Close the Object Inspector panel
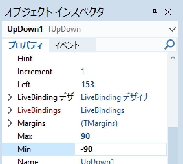Screen dimensions: 183x164 click(168, 12)
